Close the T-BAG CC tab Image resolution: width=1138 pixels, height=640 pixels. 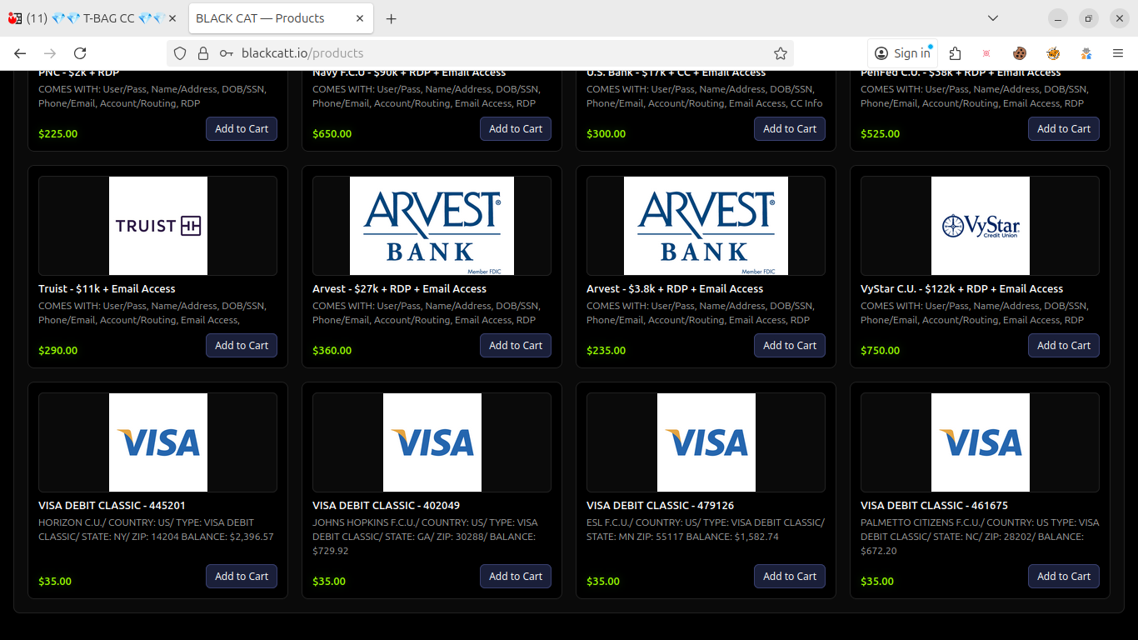[x=172, y=18]
